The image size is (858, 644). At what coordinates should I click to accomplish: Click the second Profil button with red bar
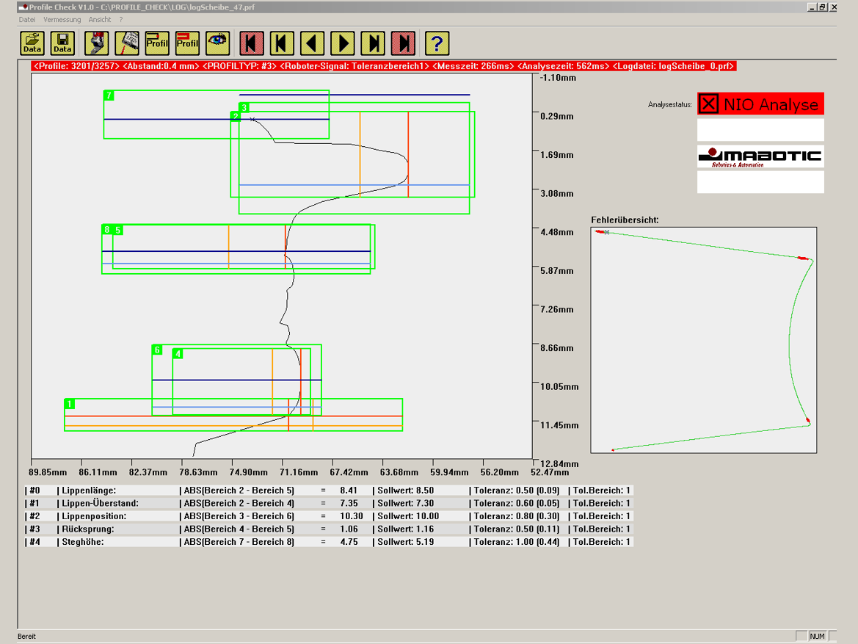point(188,43)
